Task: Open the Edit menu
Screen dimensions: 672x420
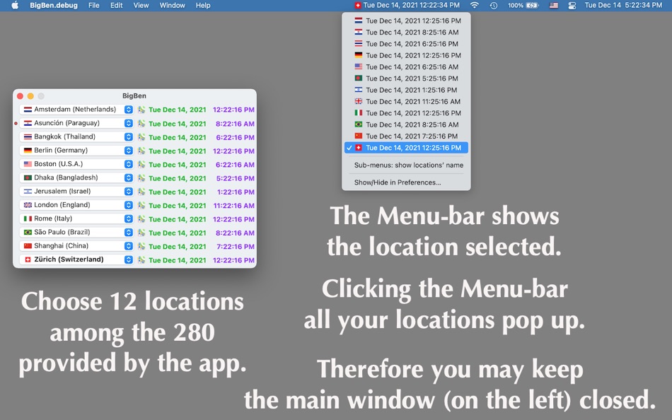Action: (116, 6)
